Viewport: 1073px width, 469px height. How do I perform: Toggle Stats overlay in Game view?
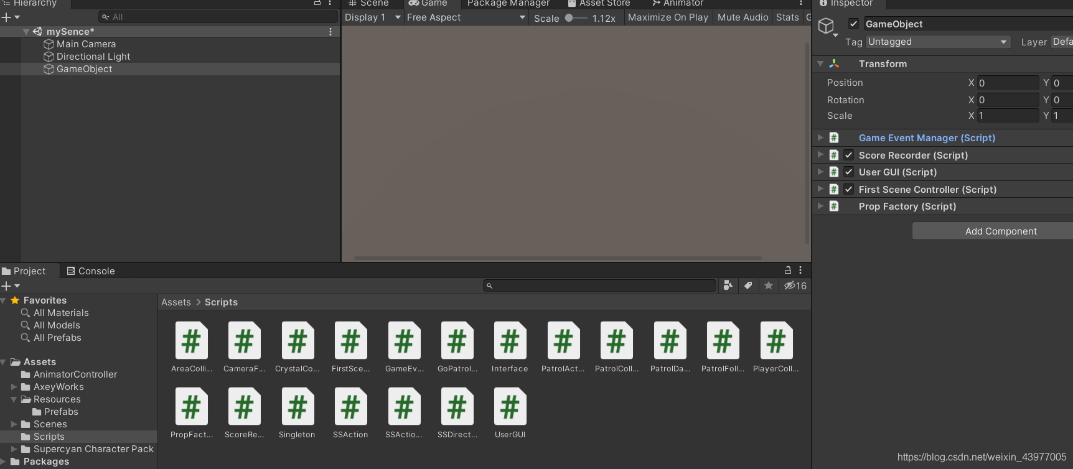[787, 17]
